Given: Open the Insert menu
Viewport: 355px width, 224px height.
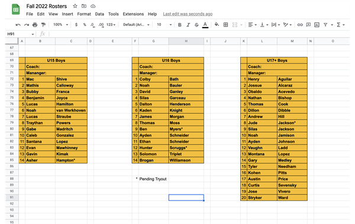Looking at the screenshot, I should tap(67, 14).
